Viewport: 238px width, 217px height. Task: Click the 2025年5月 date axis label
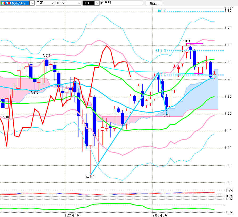click(160, 215)
